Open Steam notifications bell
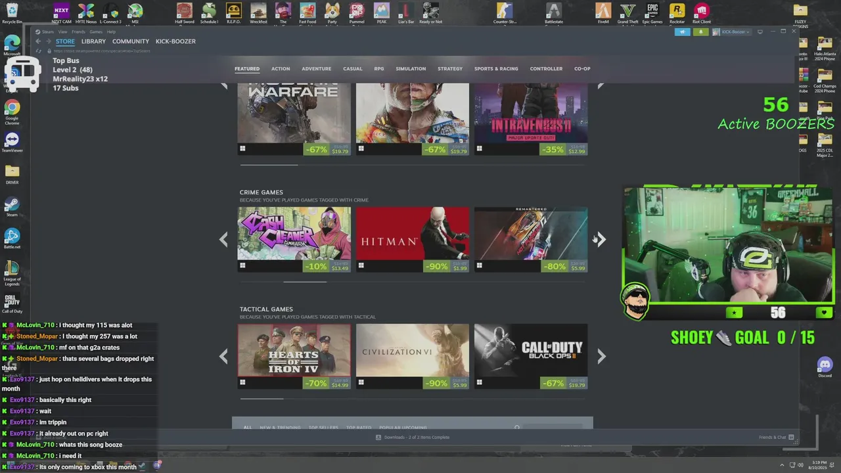The height and width of the screenshot is (473, 841). click(700, 32)
